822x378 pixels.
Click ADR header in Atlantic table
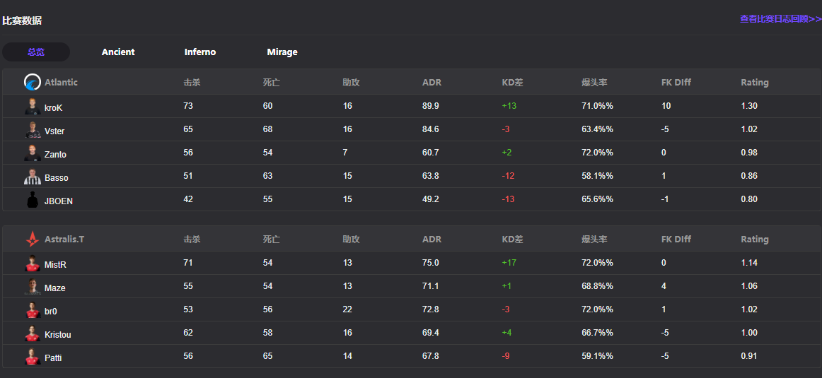[432, 82]
